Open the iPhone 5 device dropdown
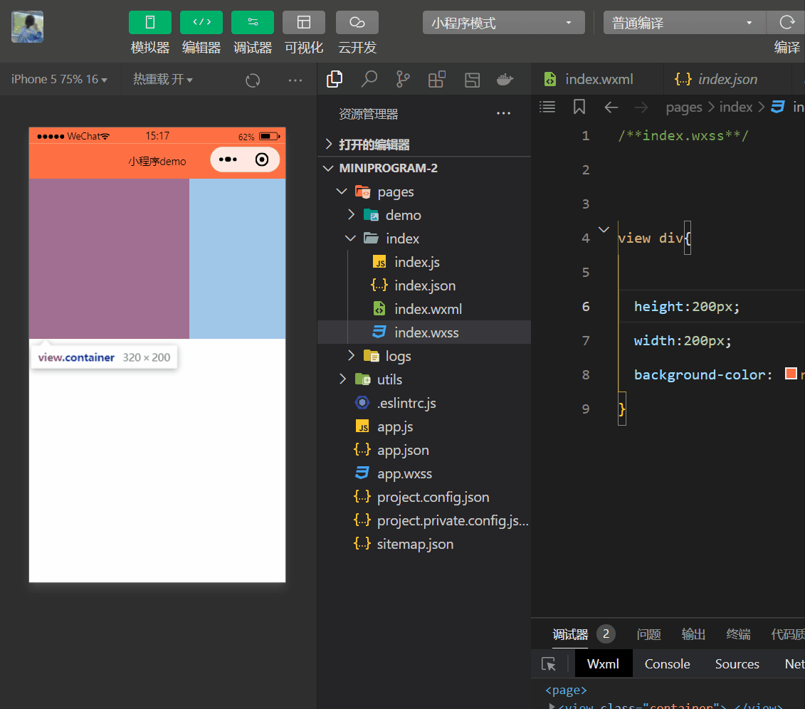Viewport: 805px width, 709px height. point(60,80)
